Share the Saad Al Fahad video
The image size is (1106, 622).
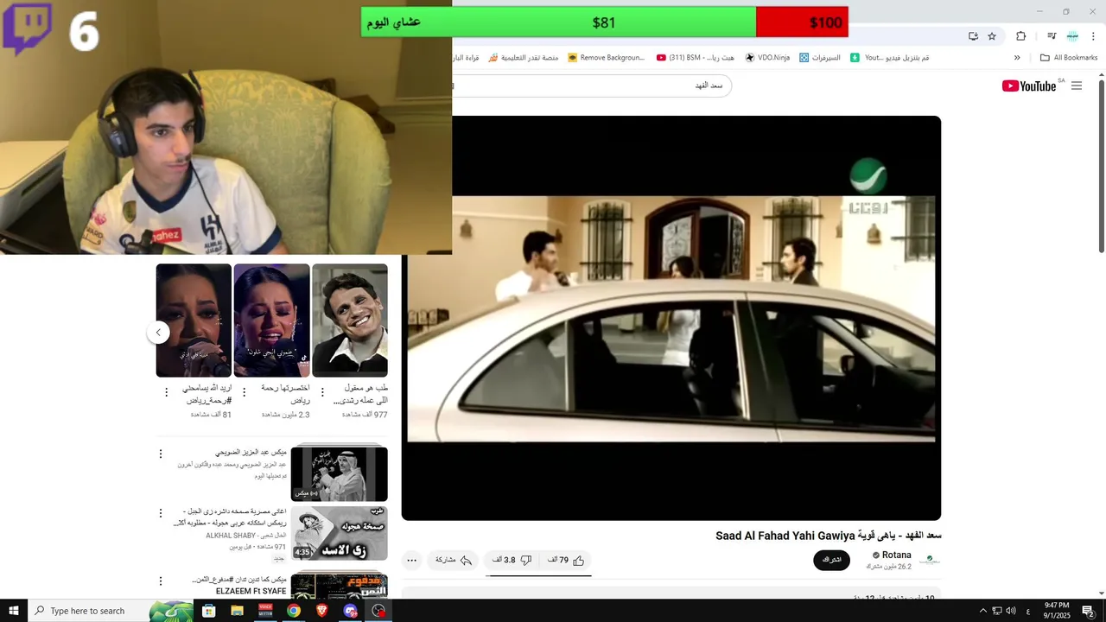pos(454,560)
